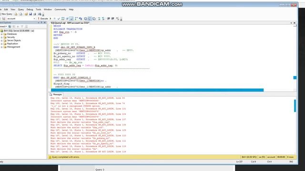Open the account database dropdown
The height and width of the screenshot is (171, 305).
34,19
